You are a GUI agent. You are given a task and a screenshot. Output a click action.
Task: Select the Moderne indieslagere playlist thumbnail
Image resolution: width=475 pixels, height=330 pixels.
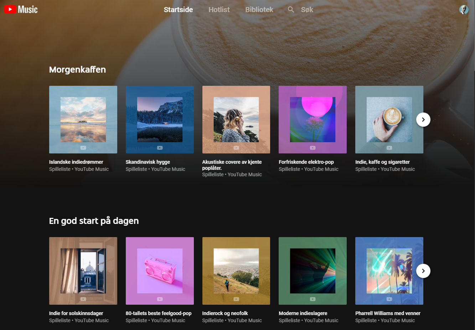[313, 271]
